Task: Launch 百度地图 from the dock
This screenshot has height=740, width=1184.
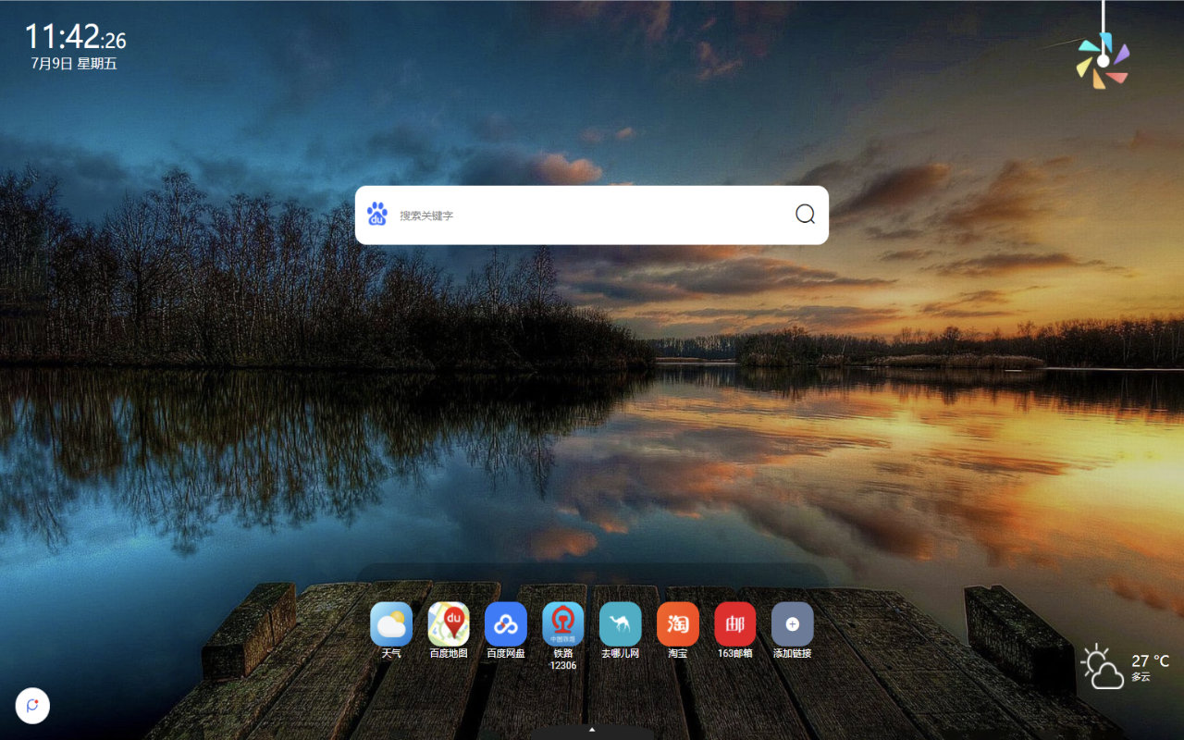Action: coord(449,625)
